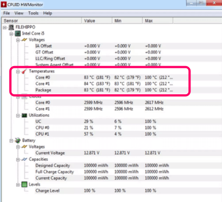
Task: Open the Tools menu
Action: [33, 13]
